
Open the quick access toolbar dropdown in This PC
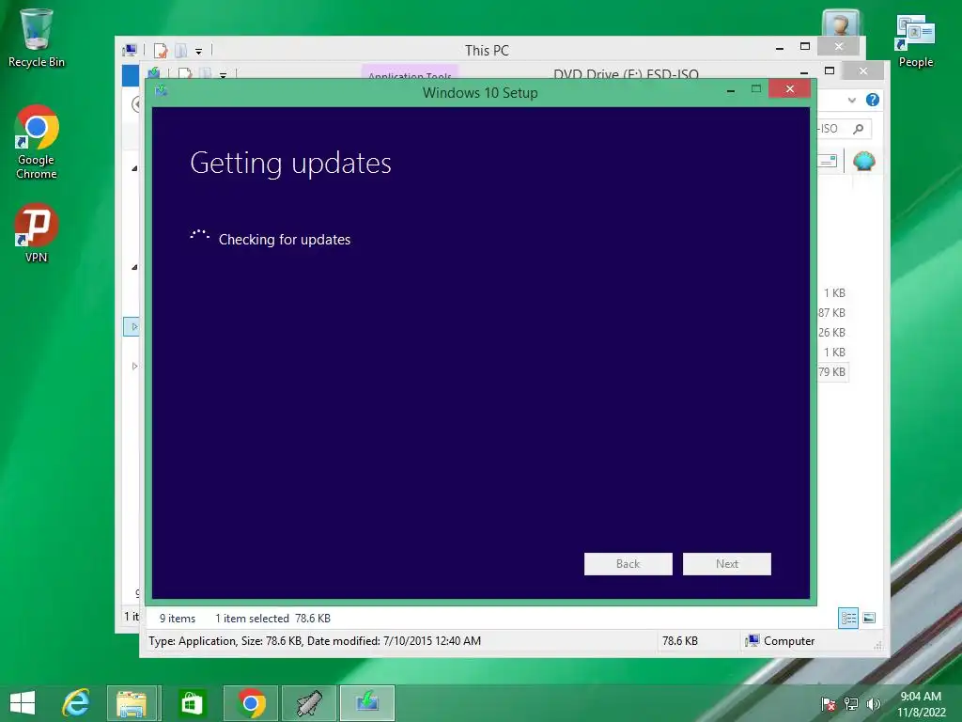tap(199, 52)
